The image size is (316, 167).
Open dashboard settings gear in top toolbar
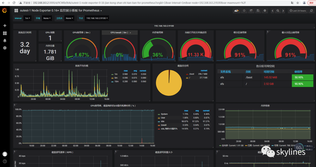coord(265,11)
